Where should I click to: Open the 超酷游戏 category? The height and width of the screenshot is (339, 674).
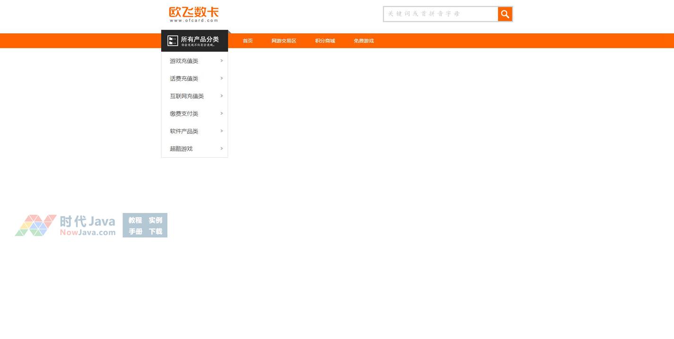click(x=181, y=149)
